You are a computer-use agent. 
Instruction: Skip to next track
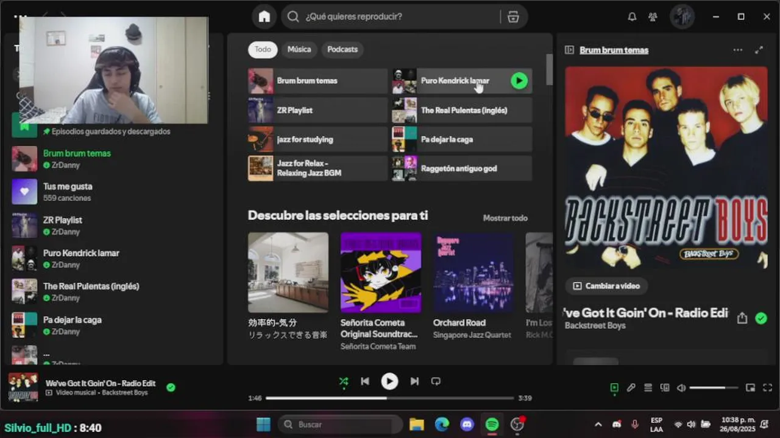click(x=414, y=381)
